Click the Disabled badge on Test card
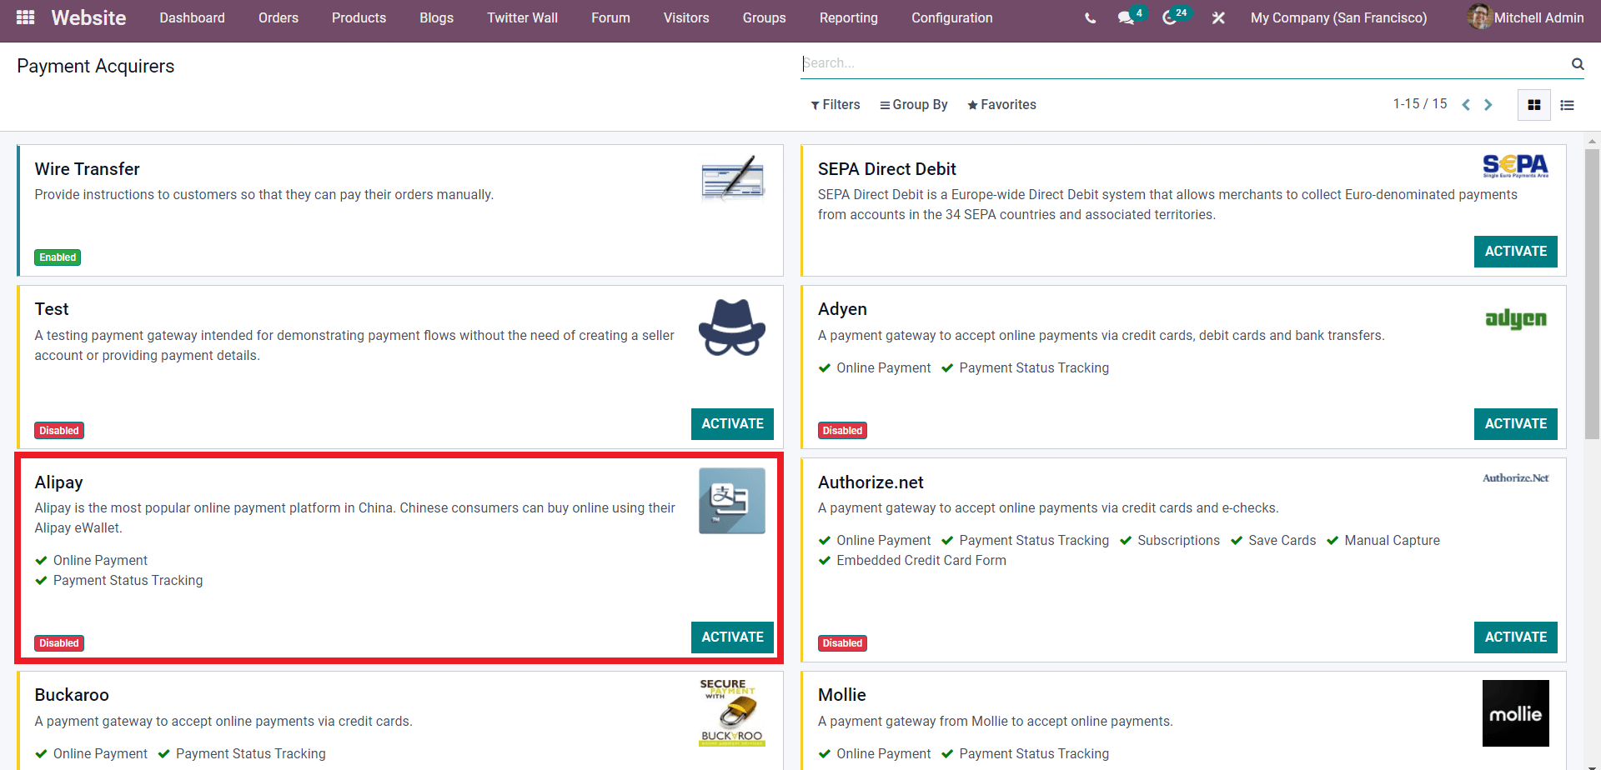 59,431
